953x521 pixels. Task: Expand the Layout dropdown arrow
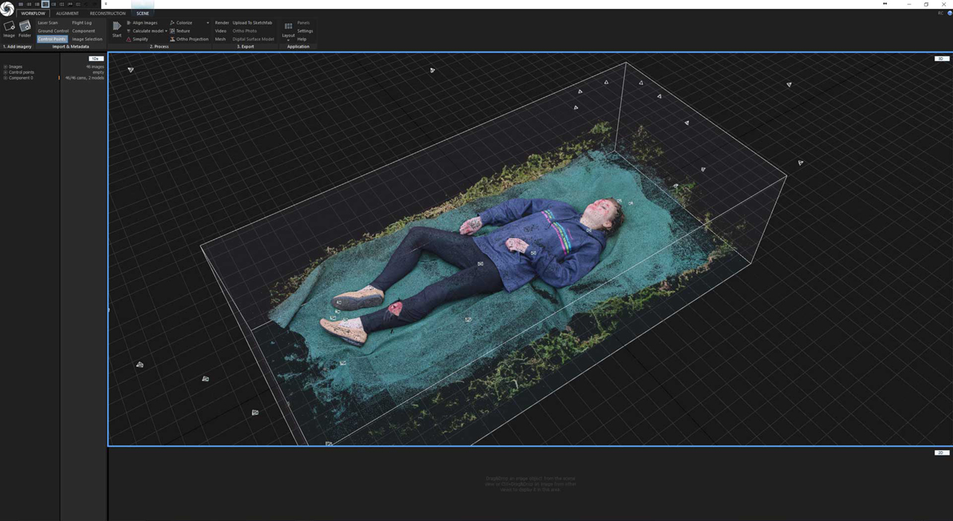pos(288,40)
